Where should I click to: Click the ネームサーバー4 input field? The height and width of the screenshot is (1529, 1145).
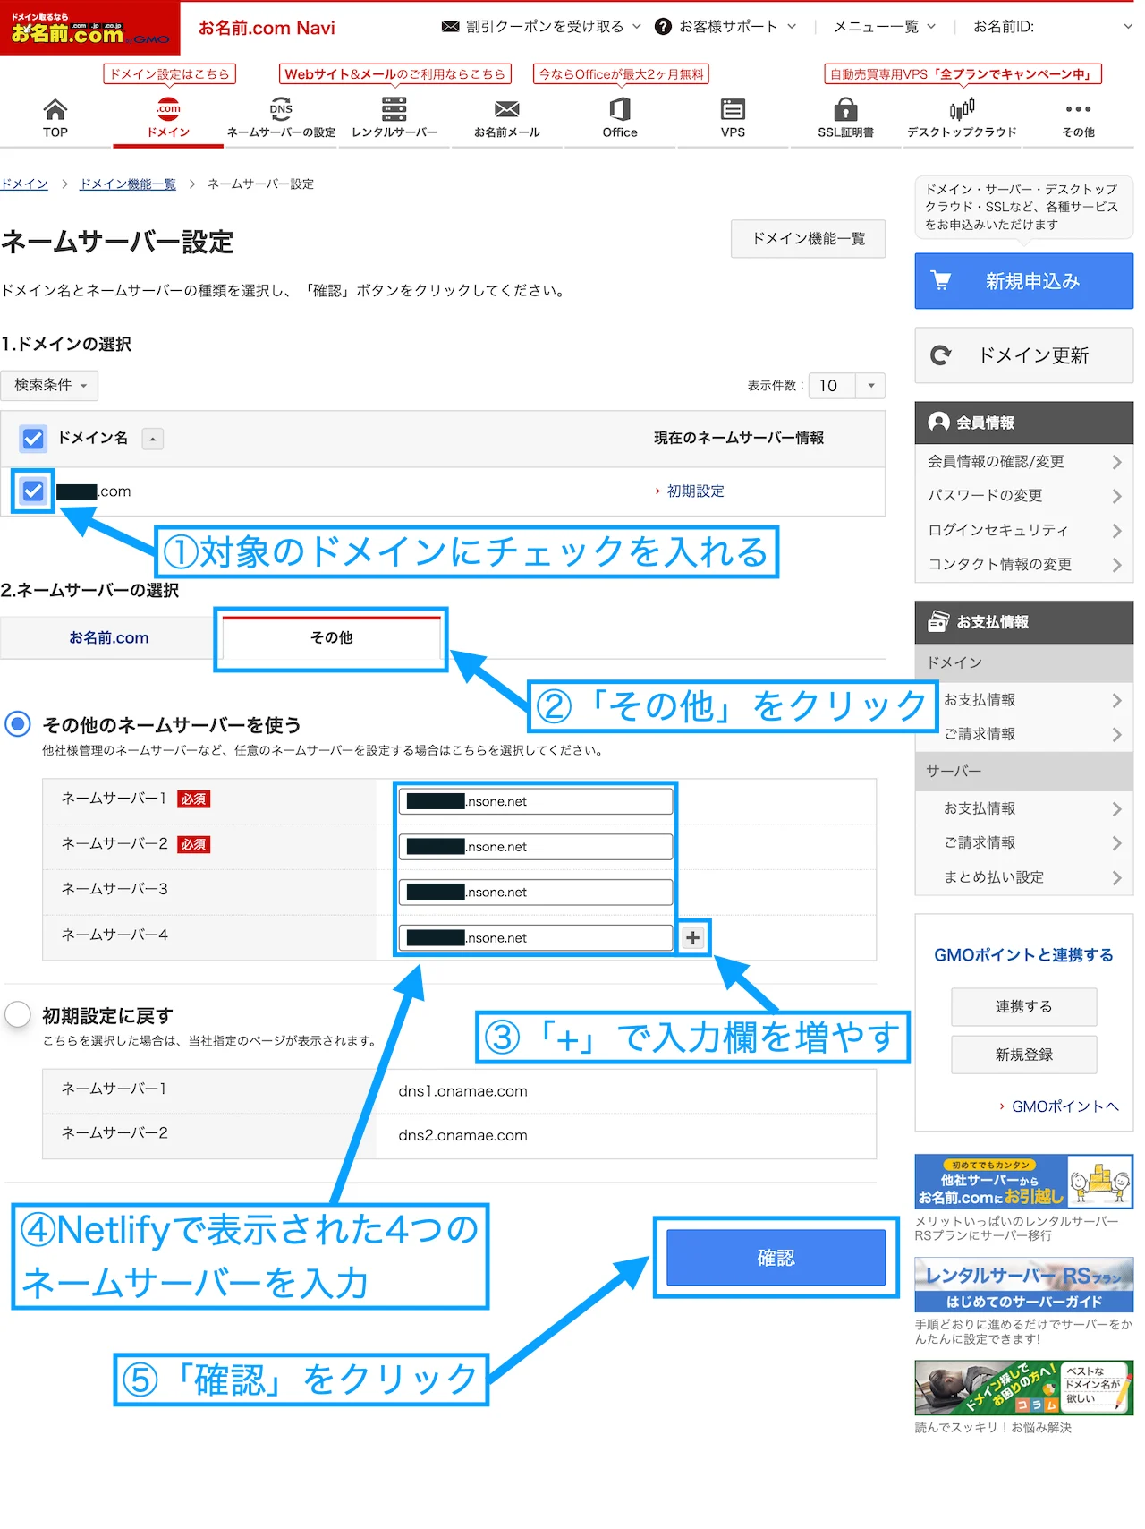pos(535,938)
